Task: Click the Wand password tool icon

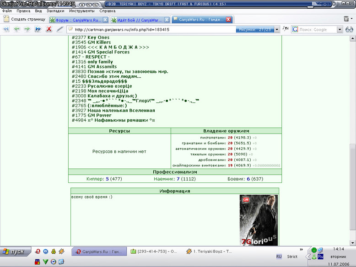Action: click(x=59, y=29)
